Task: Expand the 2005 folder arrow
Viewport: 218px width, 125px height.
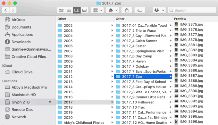Action: pyautogui.click(x=112, y=41)
